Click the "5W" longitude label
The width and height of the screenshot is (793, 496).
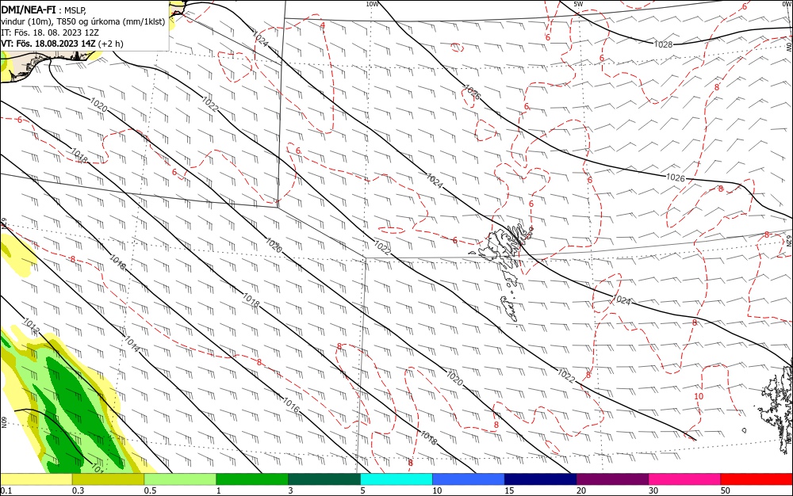578,4
